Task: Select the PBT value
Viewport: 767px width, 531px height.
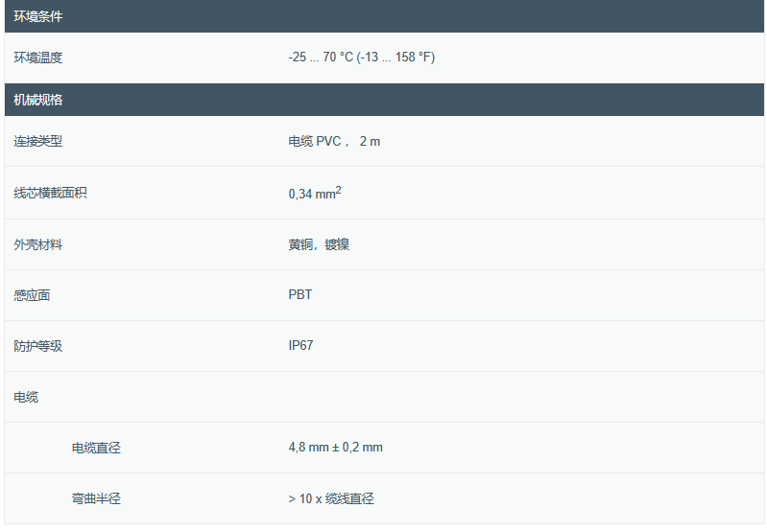Action: tap(300, 295)
